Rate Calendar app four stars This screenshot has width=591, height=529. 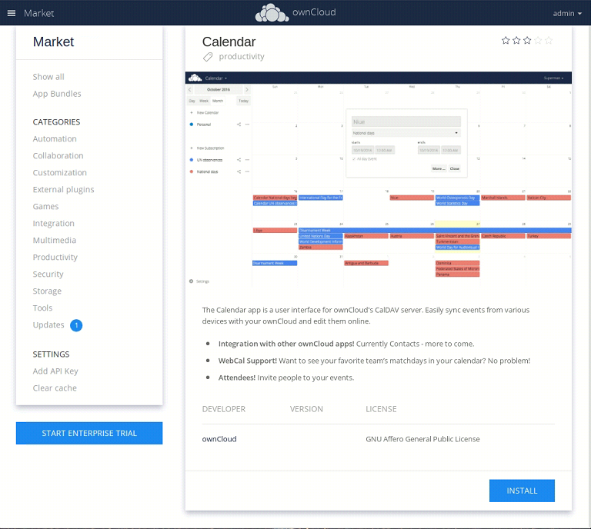click(x=538, y=40)
